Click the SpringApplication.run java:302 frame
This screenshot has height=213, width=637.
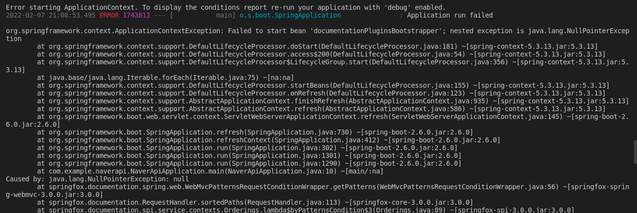tap(247, 148)
